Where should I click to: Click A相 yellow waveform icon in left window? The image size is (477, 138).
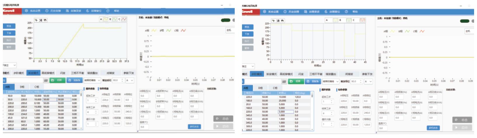[x=154, y=30]
